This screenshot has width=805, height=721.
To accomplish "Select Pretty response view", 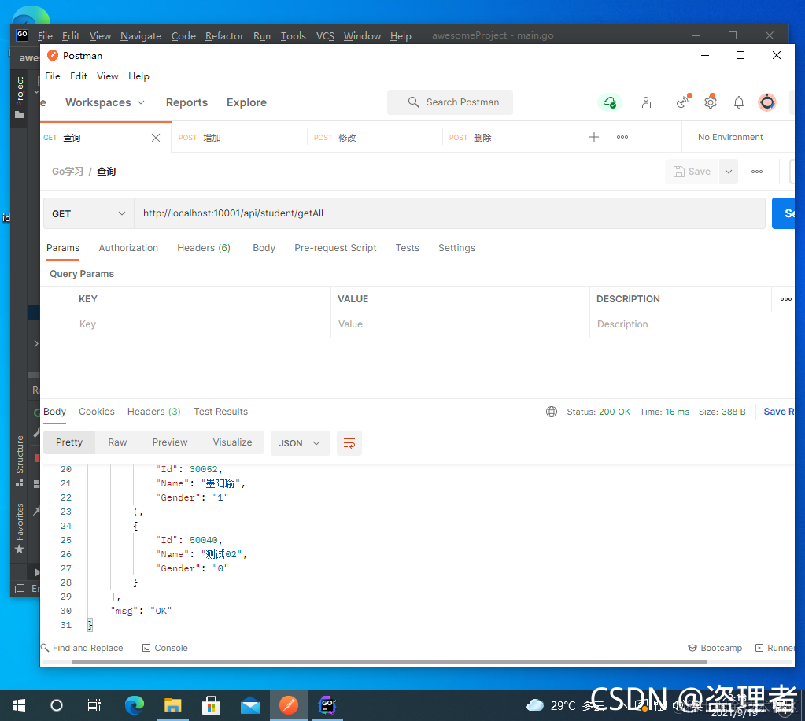I will [68, 442].
